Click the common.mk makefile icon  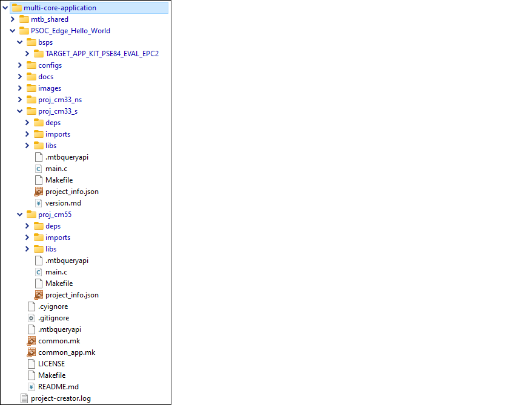point(31,341)
